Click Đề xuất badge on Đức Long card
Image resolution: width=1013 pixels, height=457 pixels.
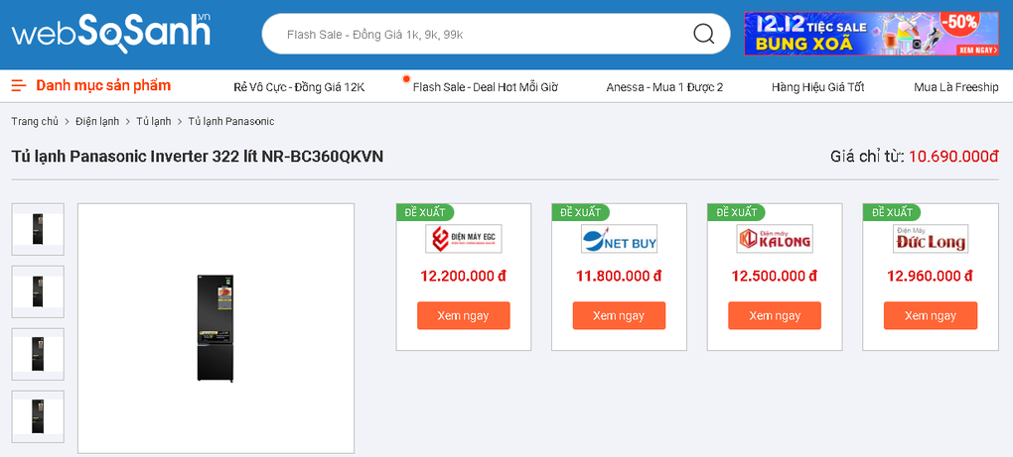(x=892, y=212)
